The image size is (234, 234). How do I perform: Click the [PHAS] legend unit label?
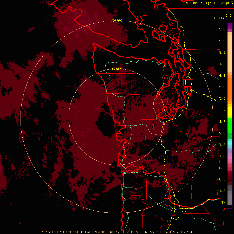(220, 18)
